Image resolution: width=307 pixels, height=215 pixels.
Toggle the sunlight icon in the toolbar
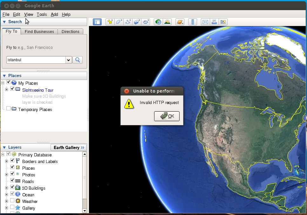(167, 22)
